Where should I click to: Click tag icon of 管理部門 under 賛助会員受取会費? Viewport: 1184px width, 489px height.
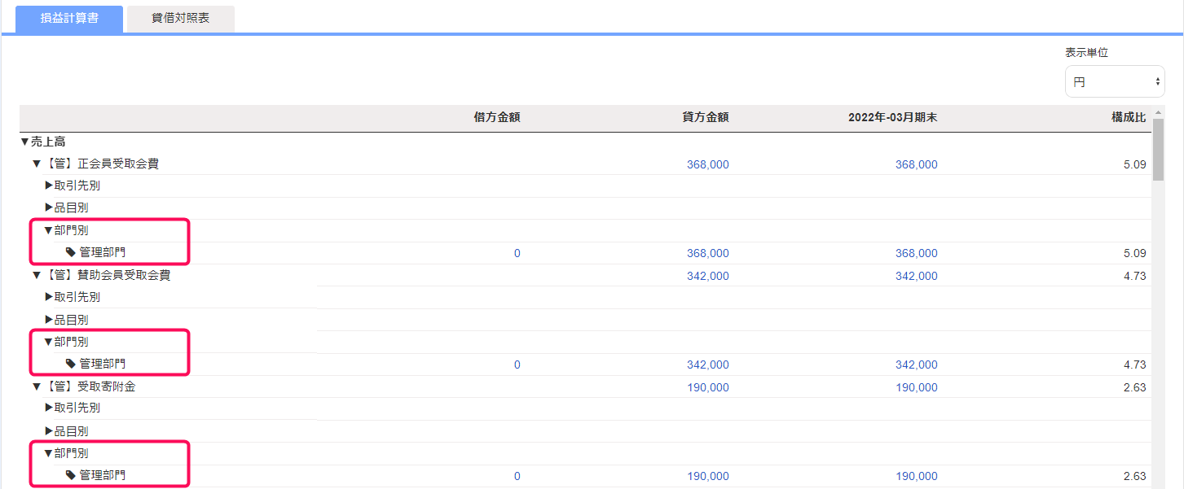coord(71,364)
